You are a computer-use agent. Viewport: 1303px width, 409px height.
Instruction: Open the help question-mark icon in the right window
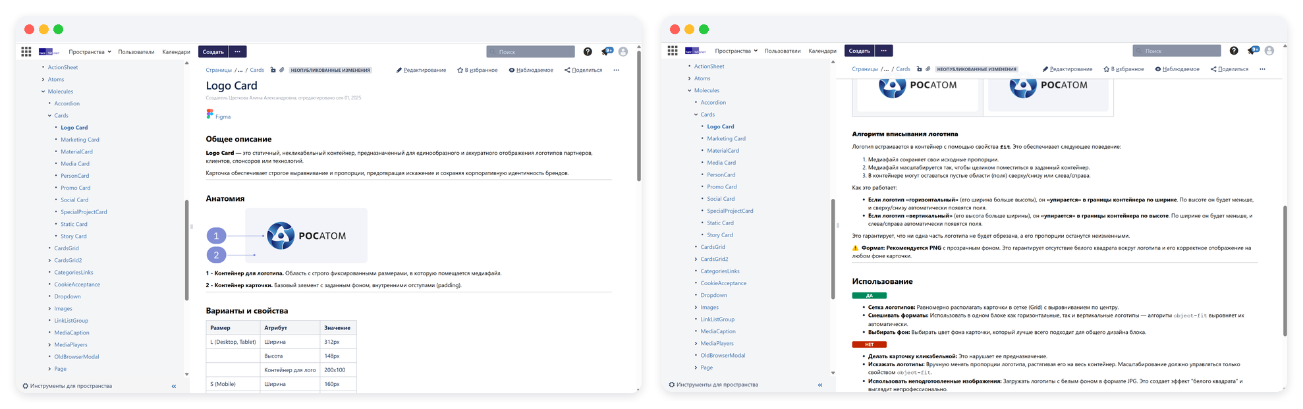click(1234, 51)
